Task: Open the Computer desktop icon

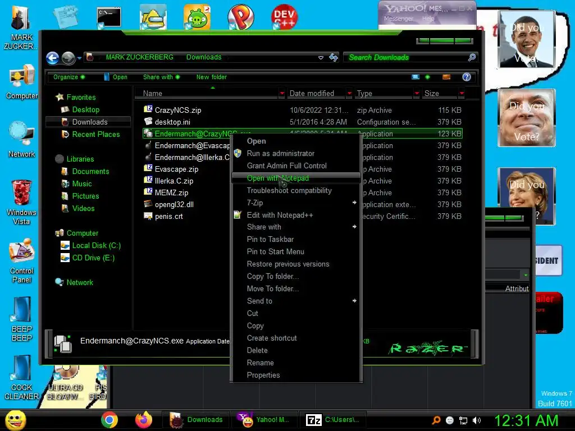Action: click(22, 82)
